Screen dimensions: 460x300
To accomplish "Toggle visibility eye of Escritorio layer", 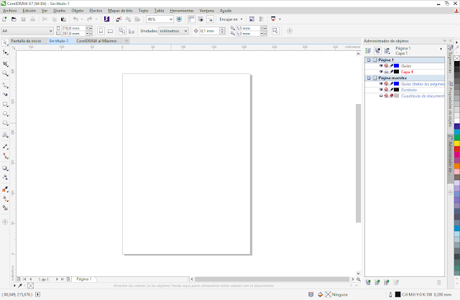I will coord(381,90).
